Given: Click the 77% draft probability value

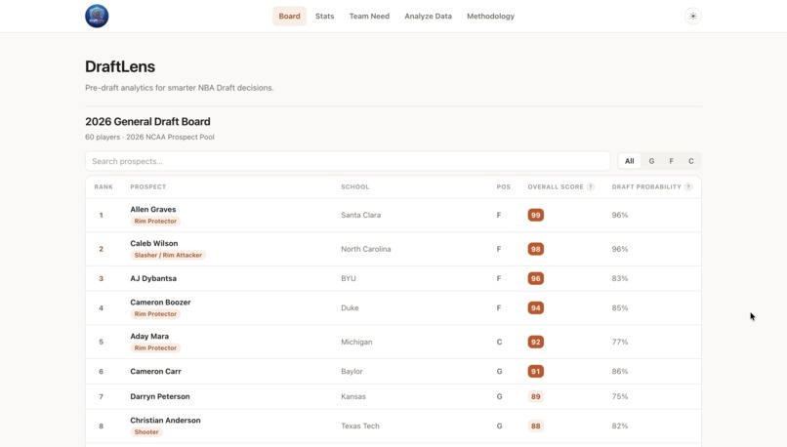Looking at the screenshot, I should coord(620,342).
